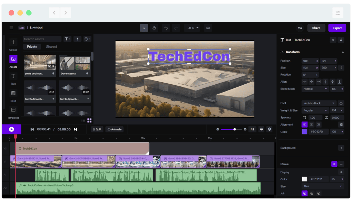
Task: Switch to the Shared assets tab
Action: pyautogui.click(x=51, y=46)
